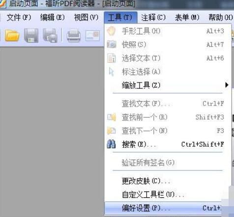Click the camera icon beside 快照
The height and width of the screenshot is (217, 234).
point(112,45)
